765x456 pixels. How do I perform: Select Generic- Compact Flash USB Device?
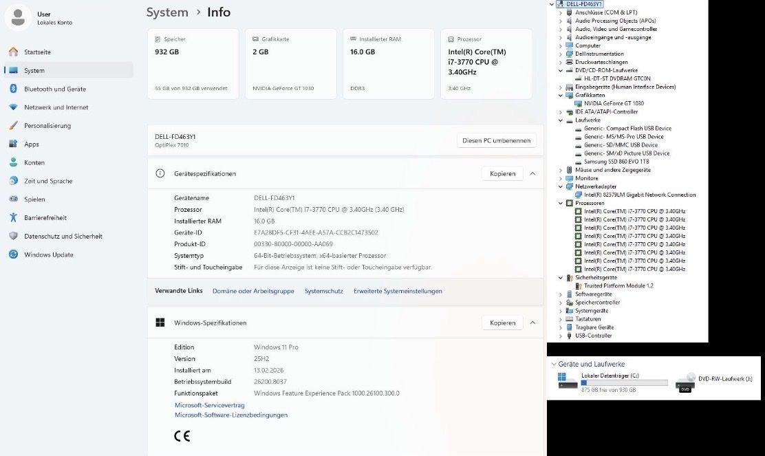click(x=628, y=128)
